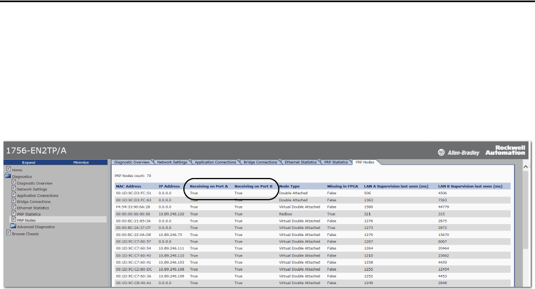The height and width of the screenshot is (289, 535).
Task: Click LAN B value 15670
Action: click(444, 235)
